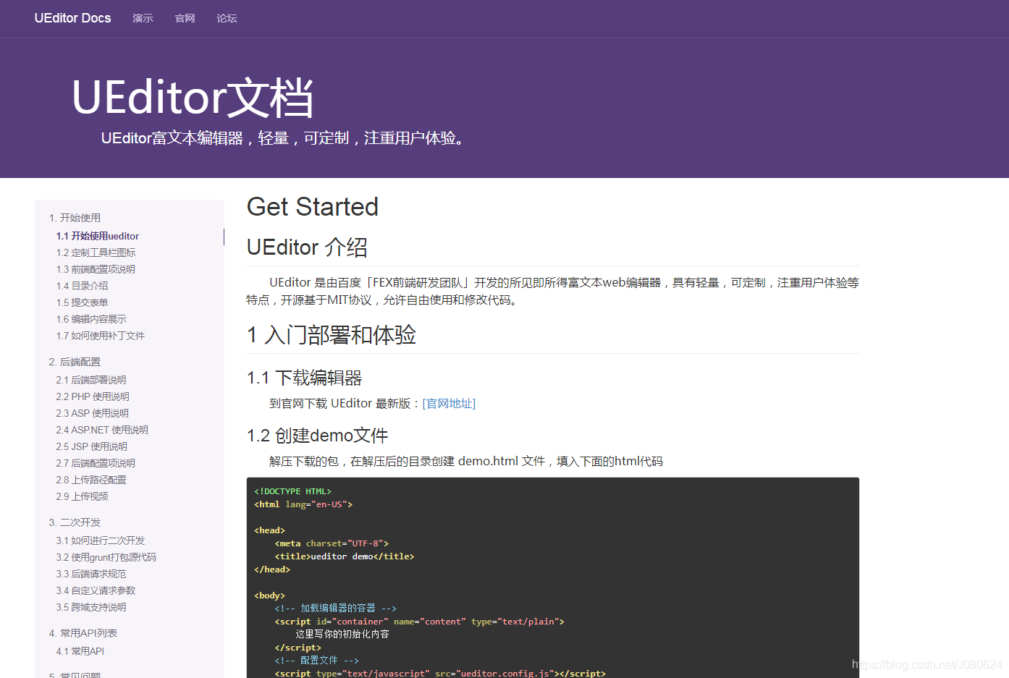Viewport: 1009px width, 678px height.
Task: Click the 1.1 下载编辑器 heading
Action: 304,378
